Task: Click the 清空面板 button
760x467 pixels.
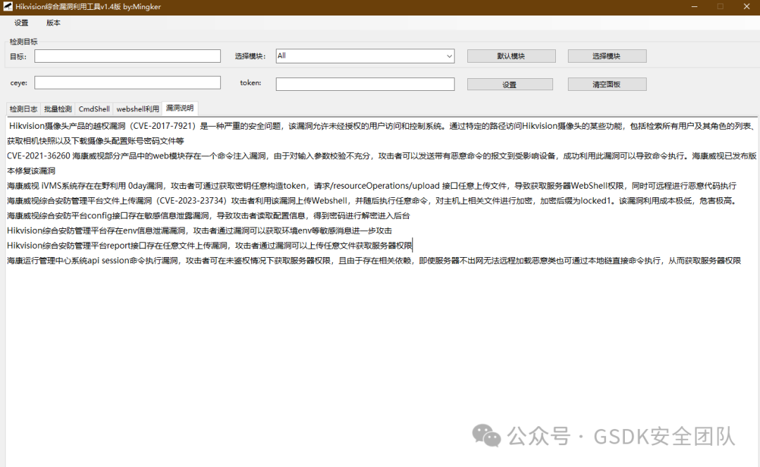Action: coord(607,85)
